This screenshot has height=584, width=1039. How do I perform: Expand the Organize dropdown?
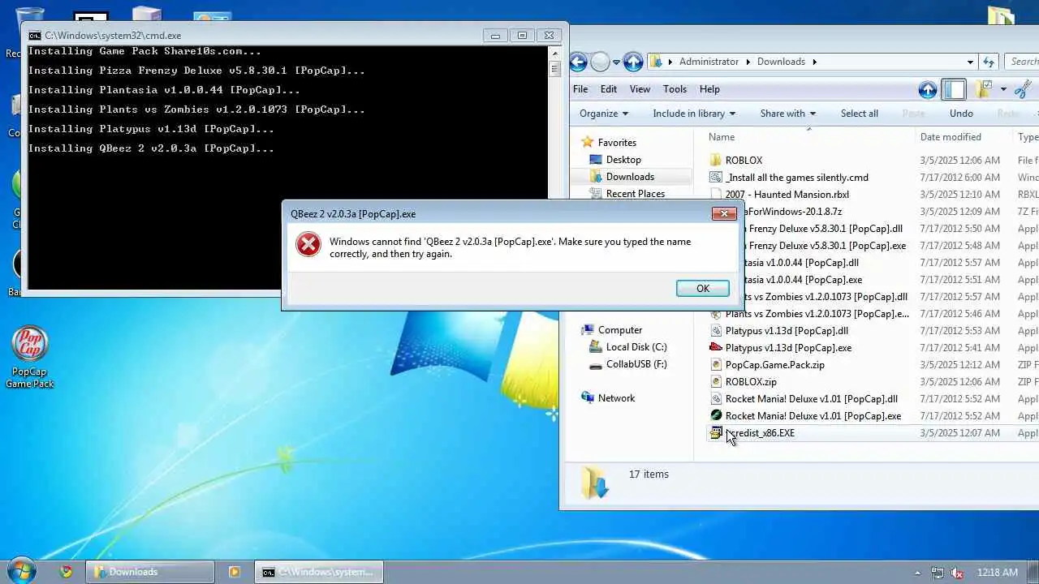click(604, 114)
